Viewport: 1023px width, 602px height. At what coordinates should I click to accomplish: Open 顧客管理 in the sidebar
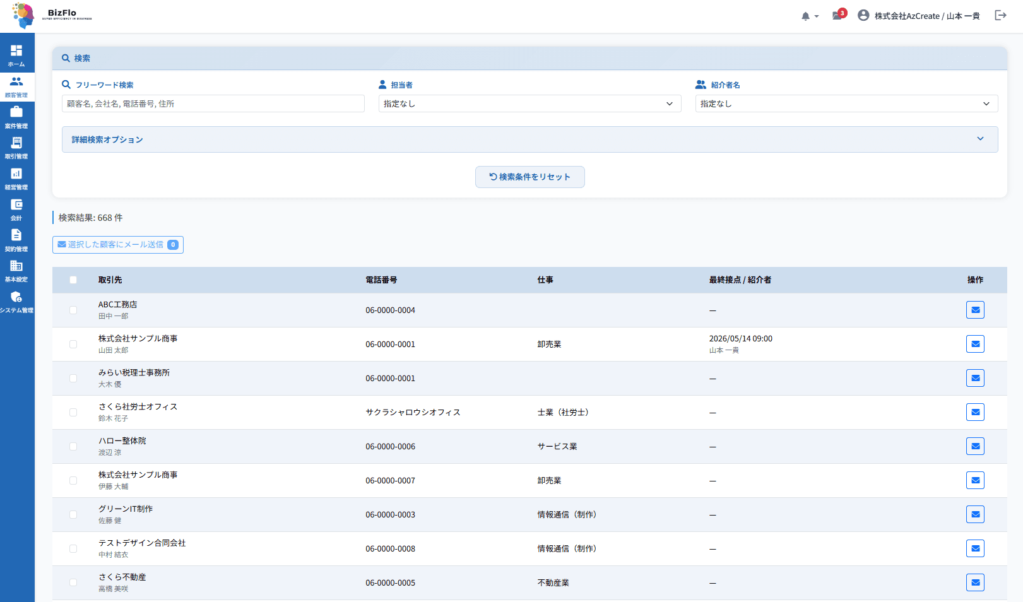pyautogui.click(x=16, y=87)
